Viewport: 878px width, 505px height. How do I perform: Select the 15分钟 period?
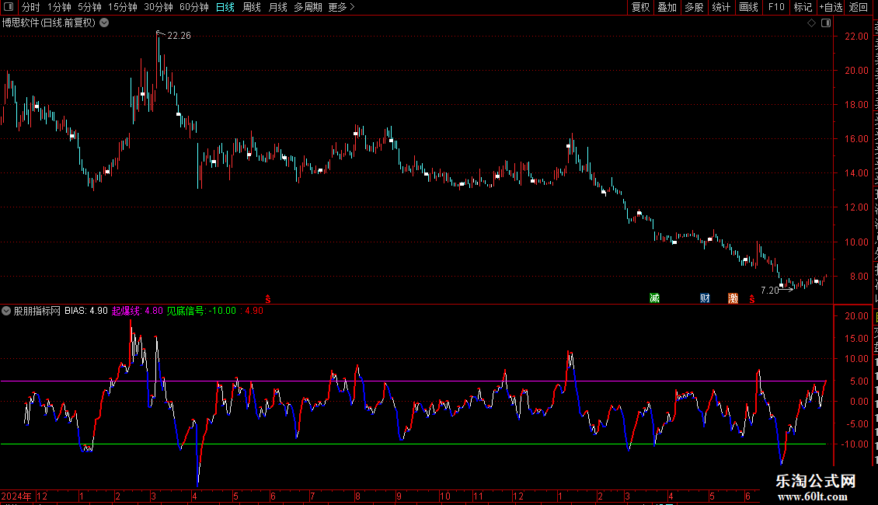(x=123, y=7)
